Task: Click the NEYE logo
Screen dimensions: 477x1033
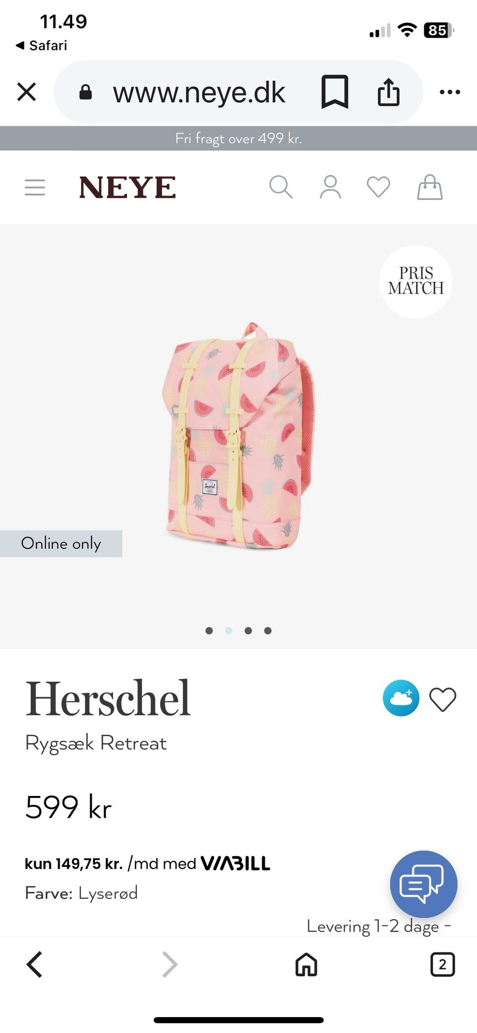Action: (x=127, y=187)
